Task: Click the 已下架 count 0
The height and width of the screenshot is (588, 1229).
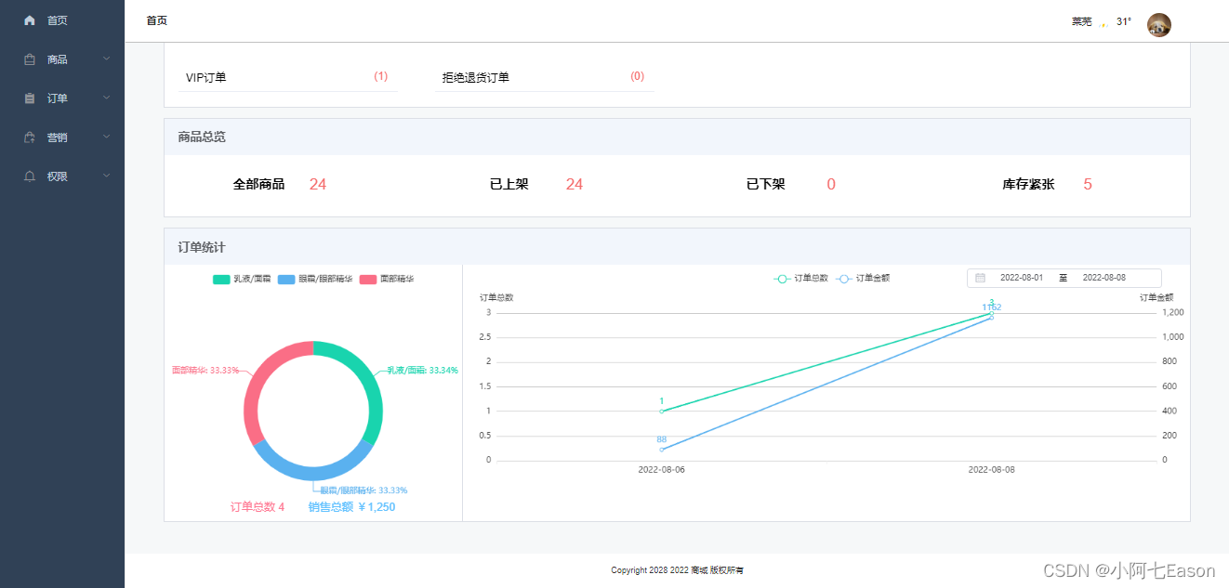Action: [x=831, y=184]
